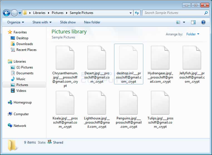Open the Arrange by Folder dropdown
Screen dimensions: 212x155
click(x=193, y=34)
